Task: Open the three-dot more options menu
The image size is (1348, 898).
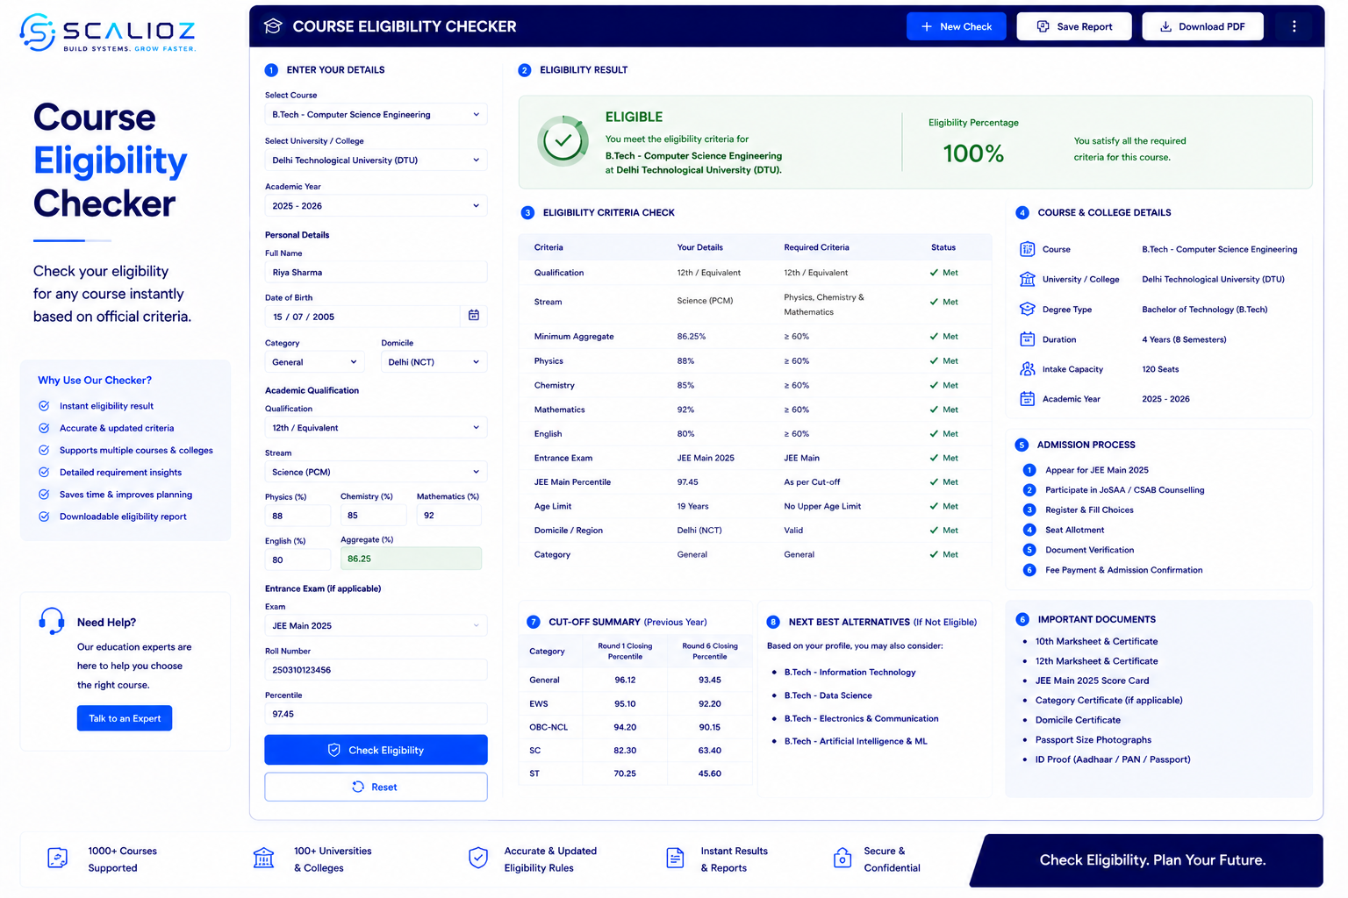Action: 1294,26
